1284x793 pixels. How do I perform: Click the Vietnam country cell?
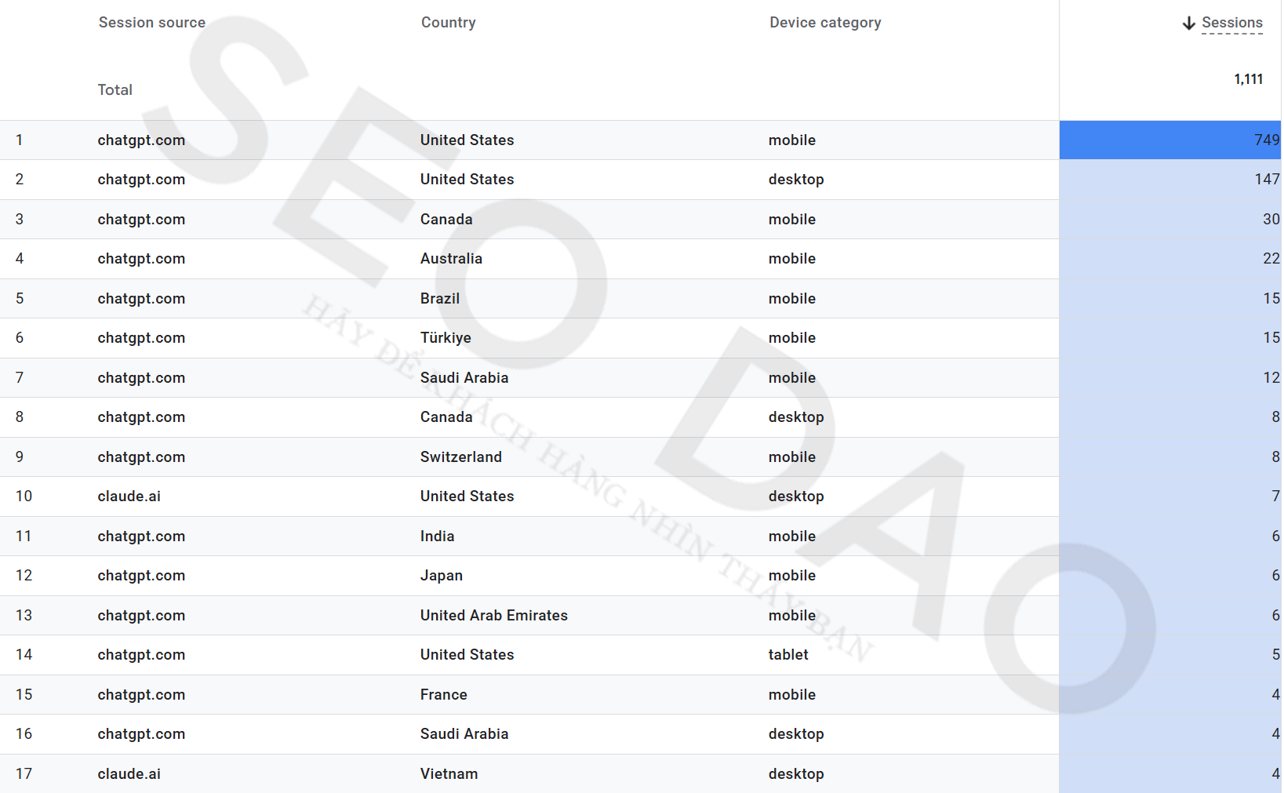(449, 774)
